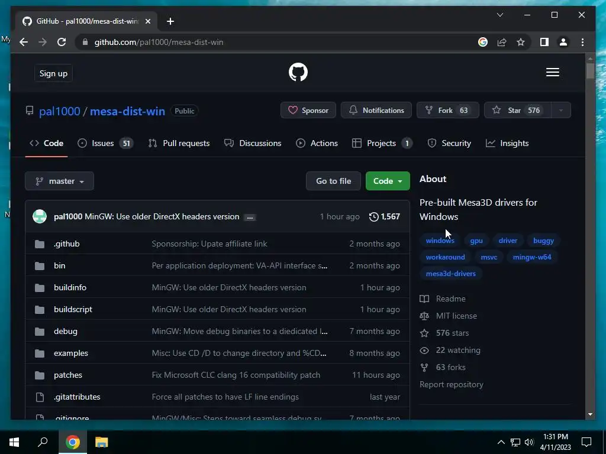This screenshot has width=606, height=454.
Task: Open the master branch dropdown
Action: 60,181
